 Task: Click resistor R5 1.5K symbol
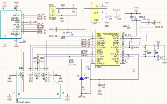pyautogui.click(x=86, y=68)
